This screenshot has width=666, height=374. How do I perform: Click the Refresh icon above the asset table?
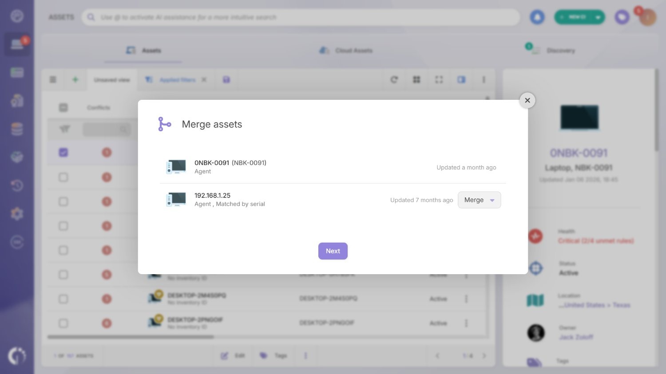[394, 79]
